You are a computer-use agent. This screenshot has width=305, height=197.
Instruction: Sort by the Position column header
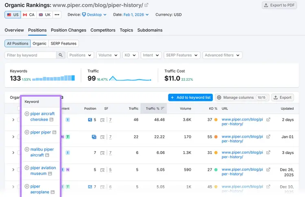(x=90, y=108)
